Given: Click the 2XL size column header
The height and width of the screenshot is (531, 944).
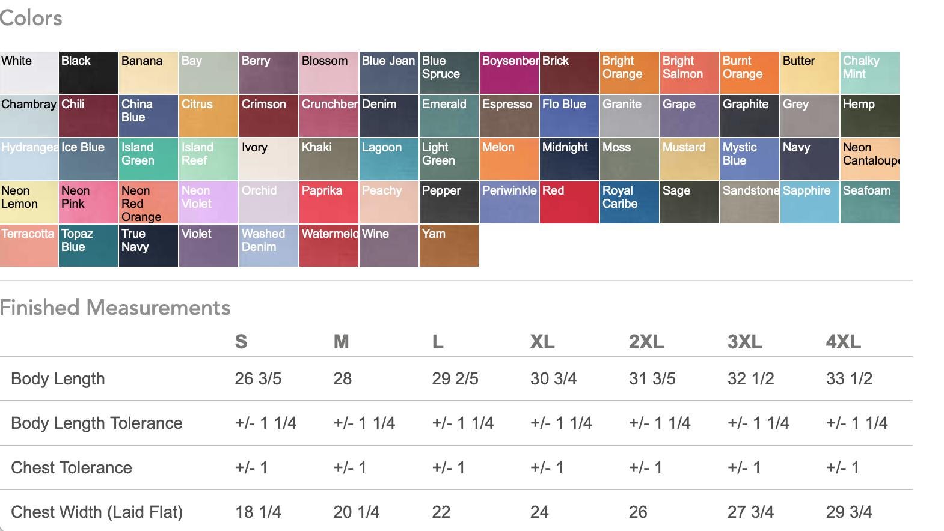Looking at the screenshot, I should (646, 342).
